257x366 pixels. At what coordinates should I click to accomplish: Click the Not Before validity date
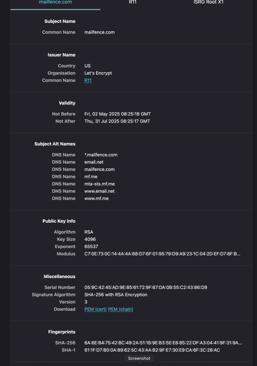click(118, 114)
